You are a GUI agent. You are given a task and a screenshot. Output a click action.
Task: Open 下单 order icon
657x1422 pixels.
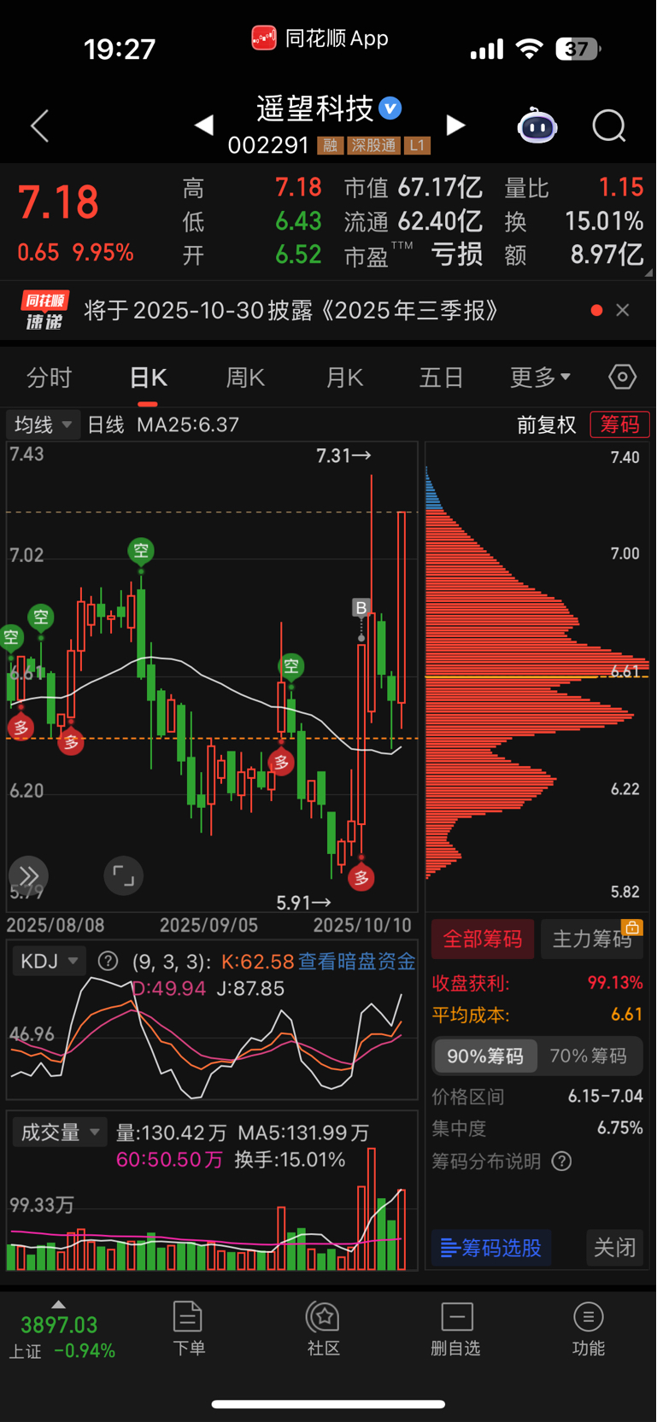[188, 1329]
